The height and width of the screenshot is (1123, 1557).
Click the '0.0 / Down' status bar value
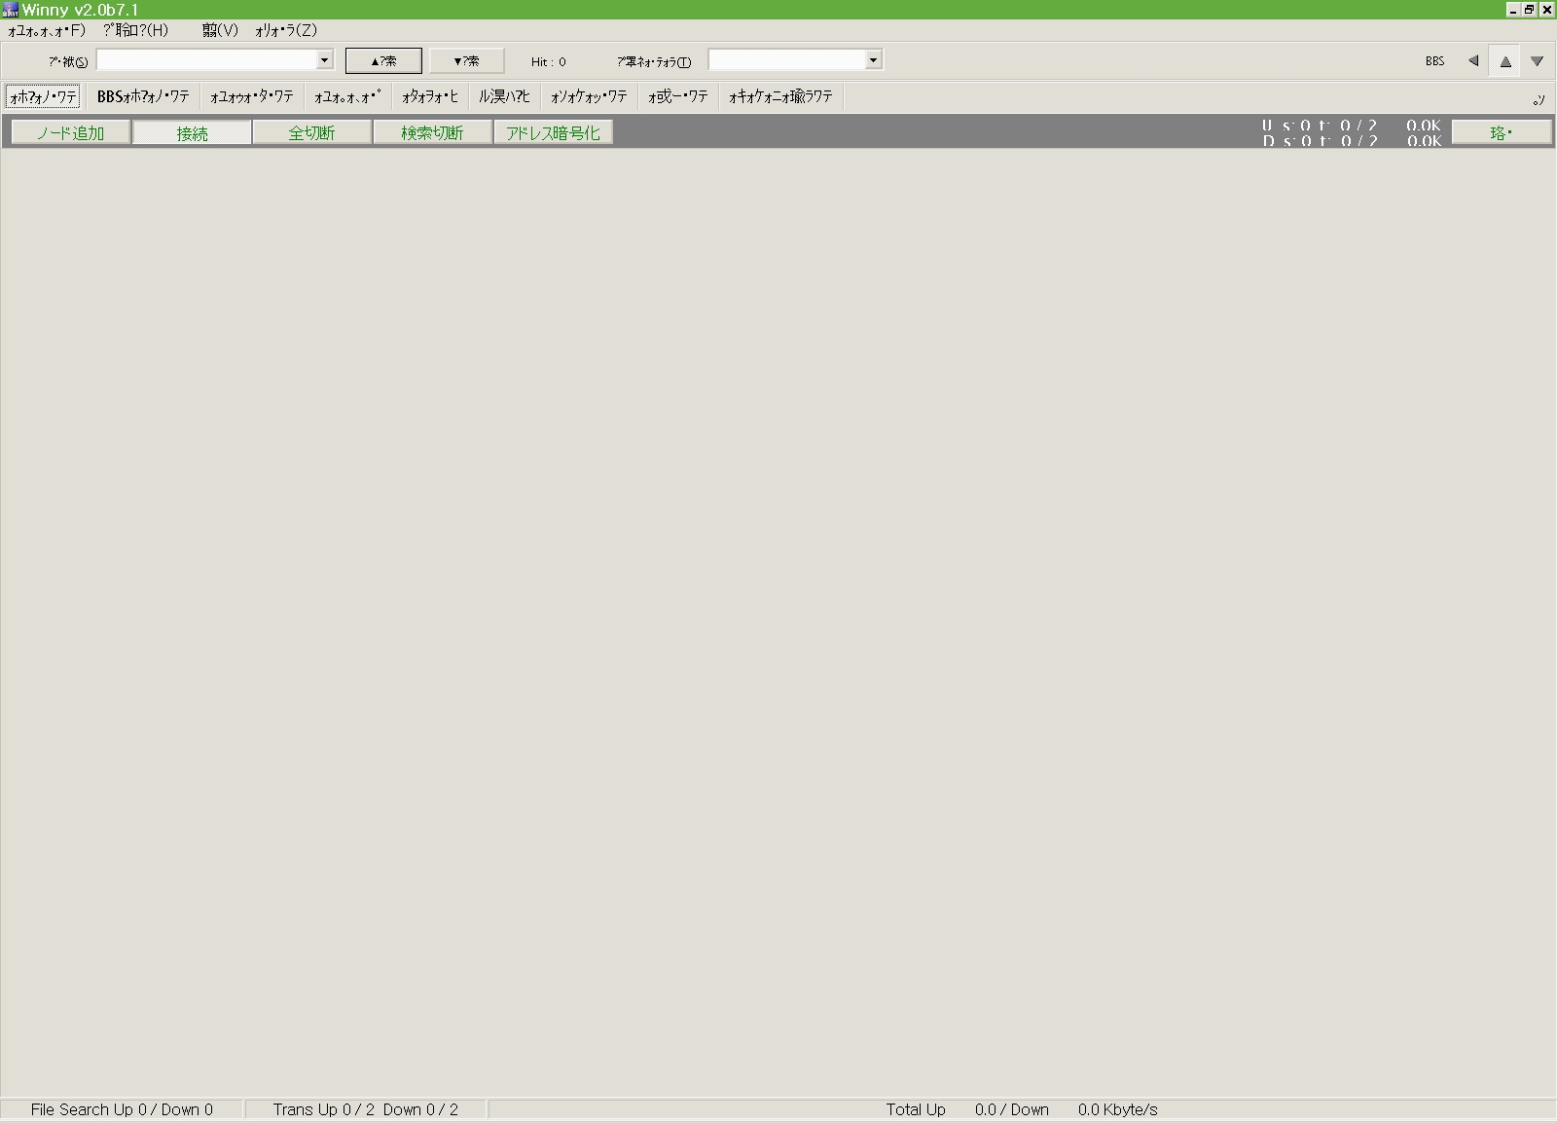pyautogui.click(x=1012, y=1109)
